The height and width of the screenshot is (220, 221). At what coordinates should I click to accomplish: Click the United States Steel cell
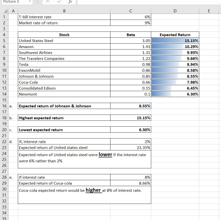[64, 41]
